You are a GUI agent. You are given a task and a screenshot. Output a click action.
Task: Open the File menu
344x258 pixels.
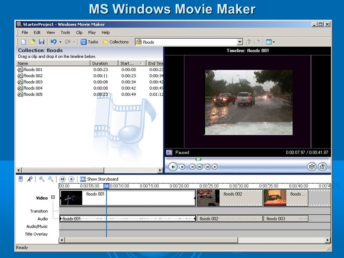click(x=25, y=33)
